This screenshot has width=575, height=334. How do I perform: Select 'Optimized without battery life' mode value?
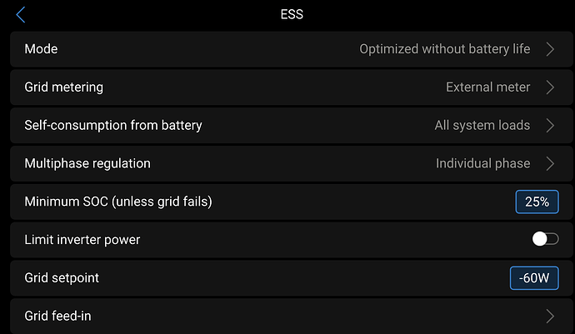(444, 49)
